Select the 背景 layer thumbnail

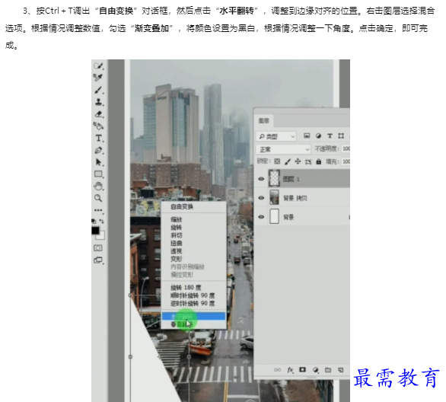pyautogui.click(x=274, y=216)
